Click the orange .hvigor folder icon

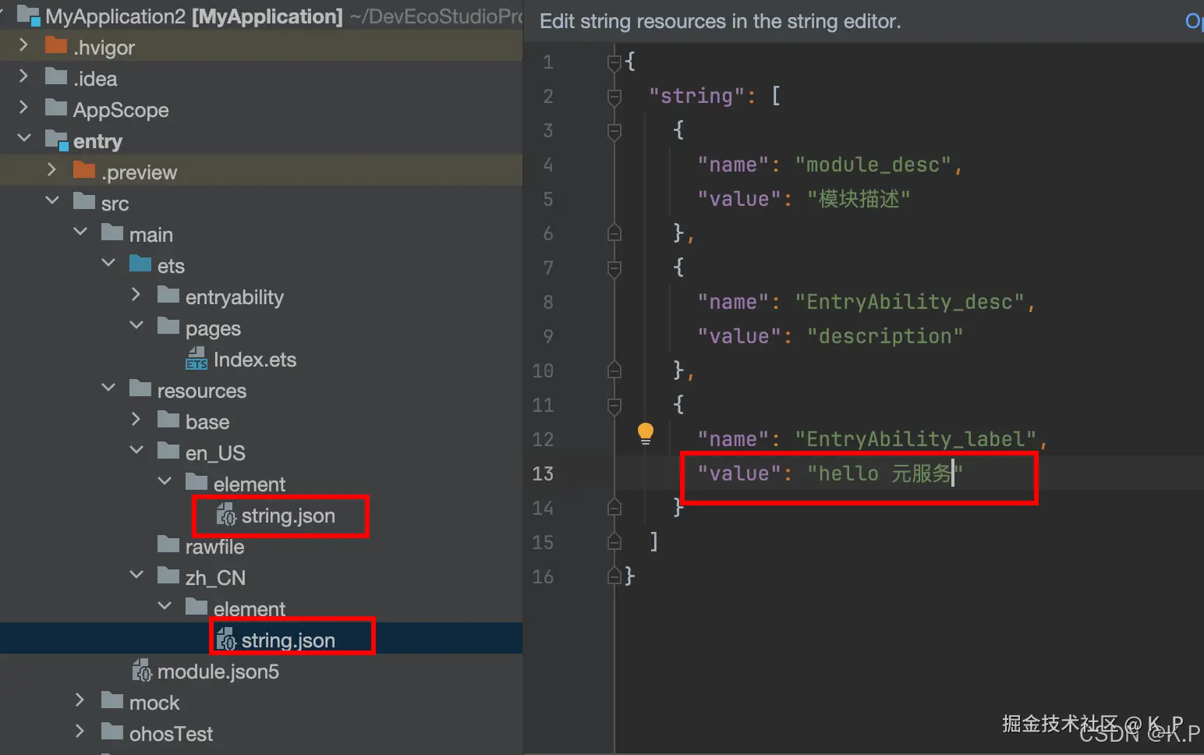click(56, 46)
